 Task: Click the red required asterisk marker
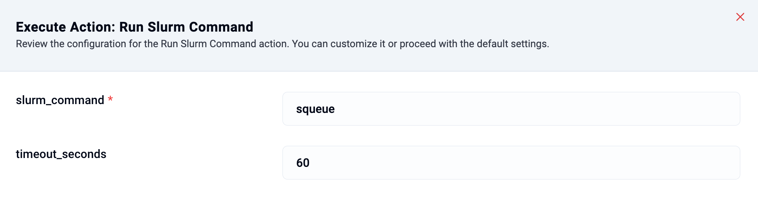click(110, 99)
